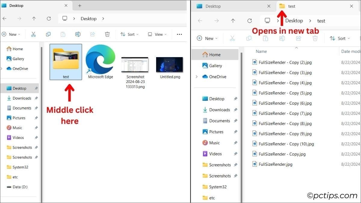Sort files by the Name column header
Viewport: 361px width, 203px height.
pyautogui.click(x=261, y=51)
